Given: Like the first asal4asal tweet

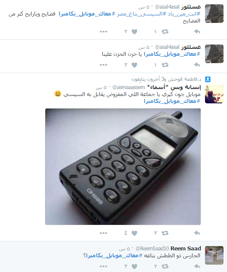Looking at the screenshot, I should pyautogui.click(x=134, y=32).
